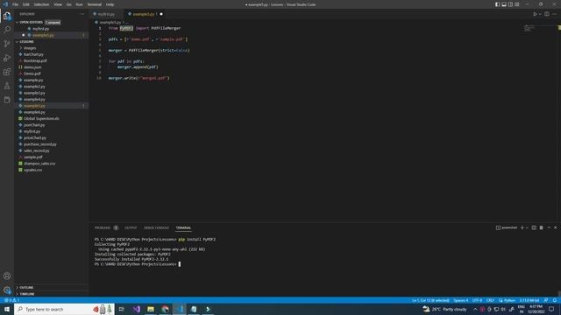Open the run button dropdown arrow
561x315 pixels.
[x=540, y=14]
